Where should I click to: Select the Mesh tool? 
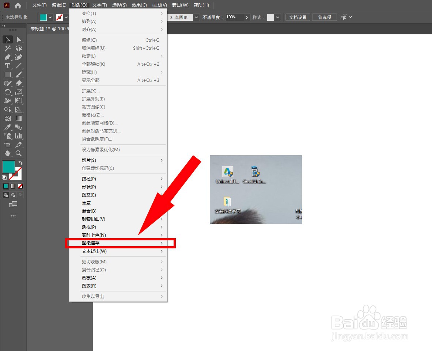pos(8,118)
